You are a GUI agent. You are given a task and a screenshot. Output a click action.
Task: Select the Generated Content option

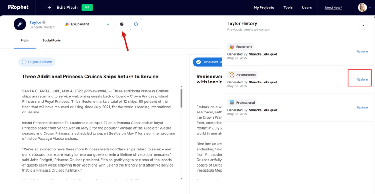[207, 62]
